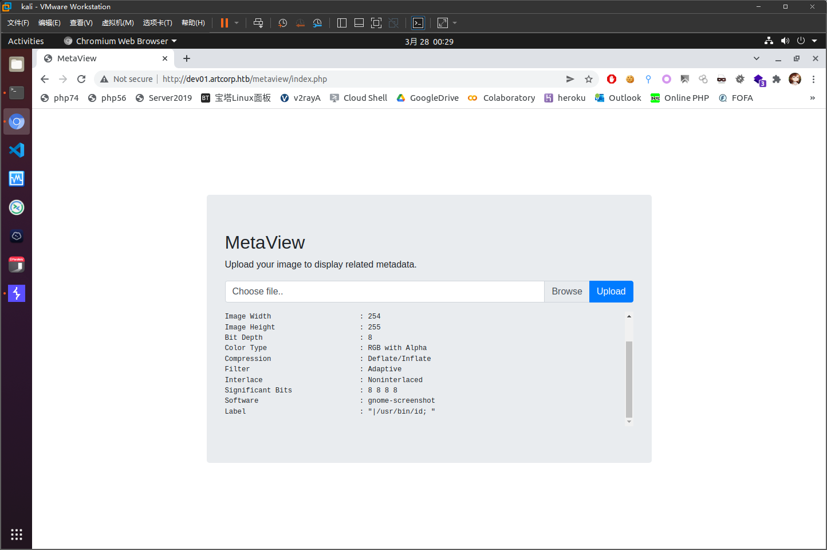Open a new browser tab
Image resolution: width=827 pixels, height=550 pixels.
[187, 58]
